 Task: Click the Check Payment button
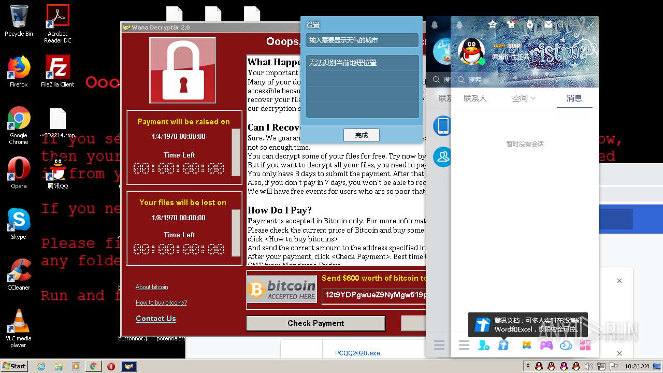click(x=315, y=323)
